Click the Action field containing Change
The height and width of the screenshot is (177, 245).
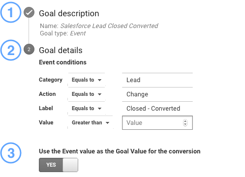[157, 94]
